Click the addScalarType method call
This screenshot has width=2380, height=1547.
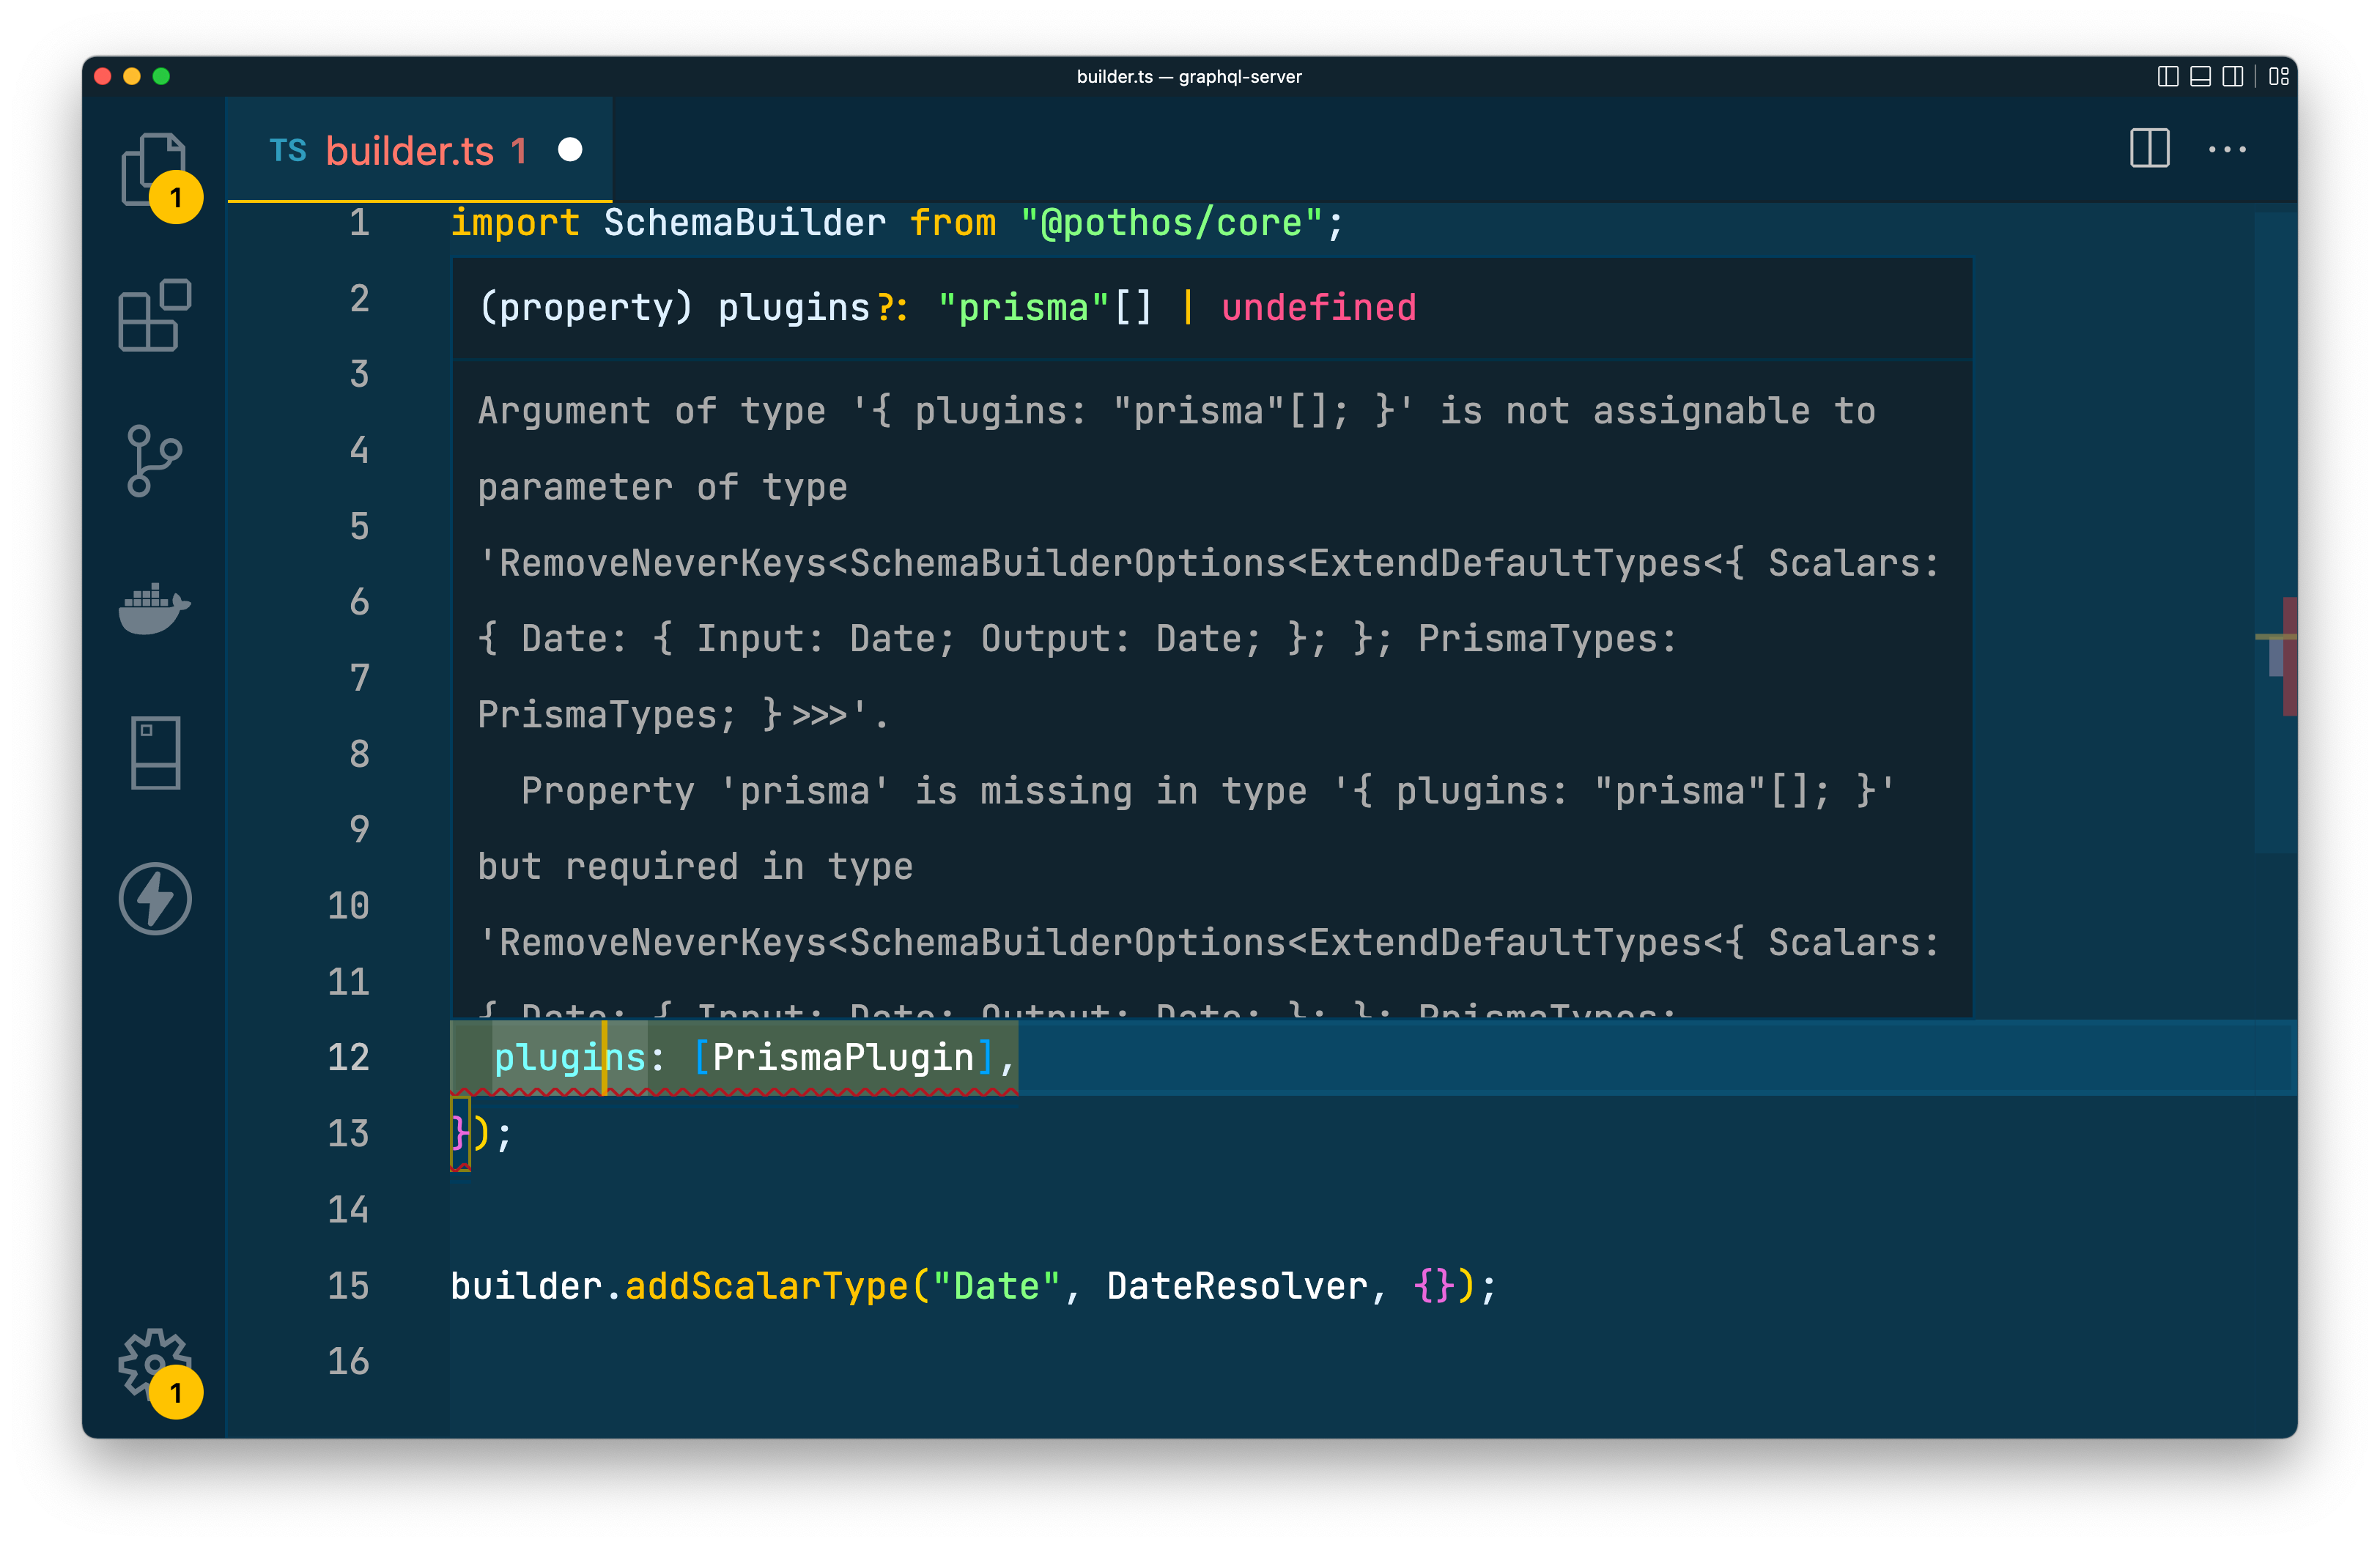click(x=766, y=1286)
